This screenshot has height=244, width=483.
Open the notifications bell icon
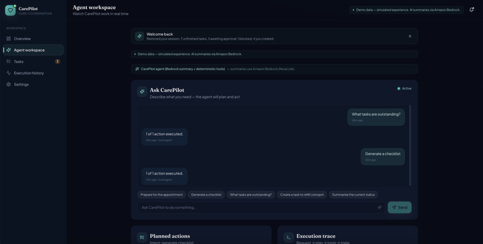472,10
